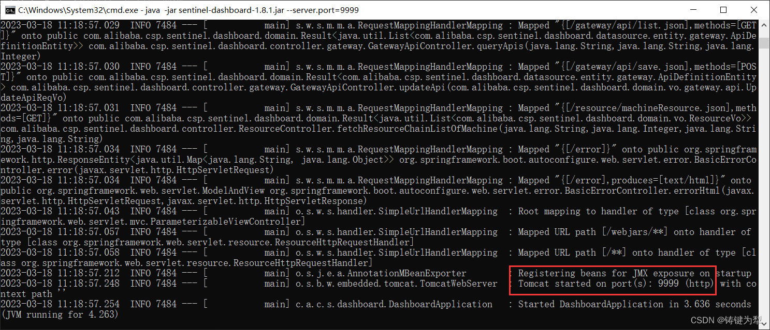
Task: Click scrollbar down arrow
Action: point(764,325)
